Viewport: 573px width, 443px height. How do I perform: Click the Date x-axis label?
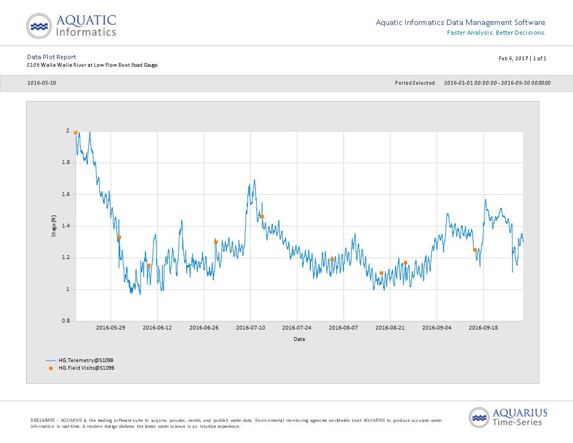click(x=300, y=339)
